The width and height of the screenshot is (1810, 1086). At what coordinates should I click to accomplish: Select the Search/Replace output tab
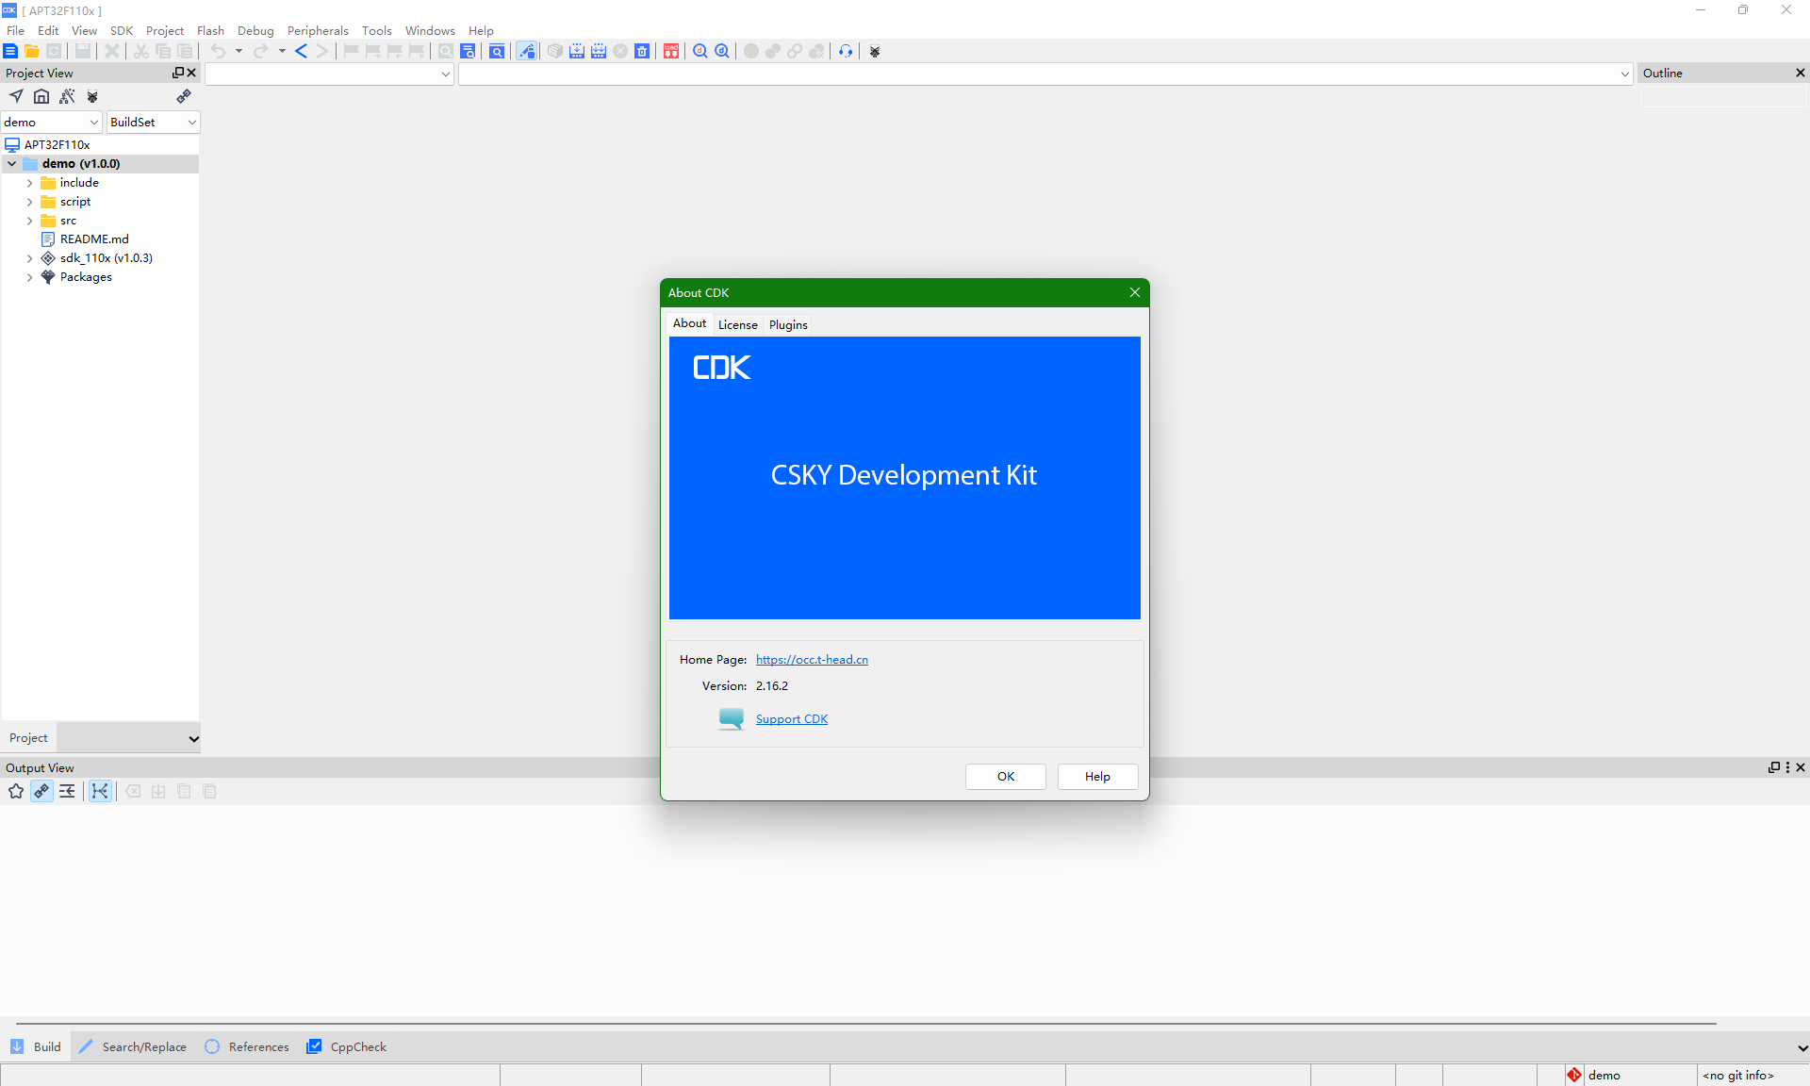tap(133, 1046)
